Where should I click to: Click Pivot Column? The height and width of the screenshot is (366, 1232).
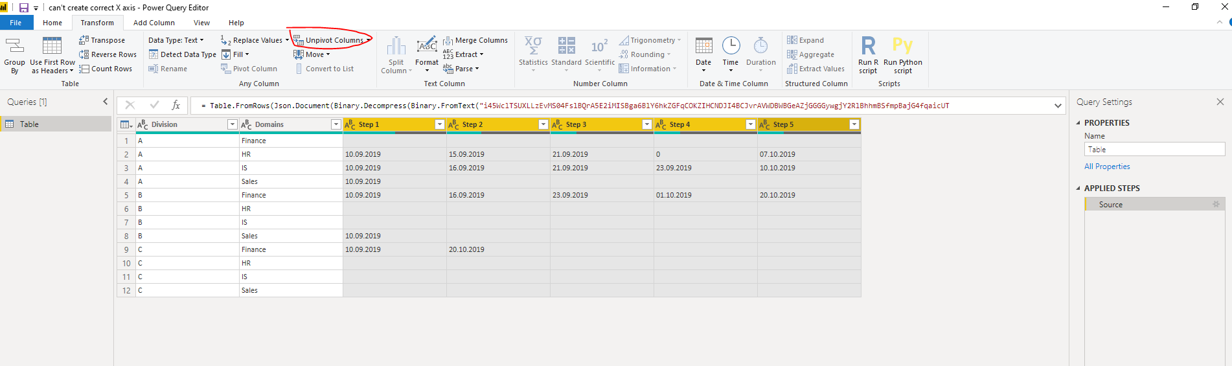(249, 69)
